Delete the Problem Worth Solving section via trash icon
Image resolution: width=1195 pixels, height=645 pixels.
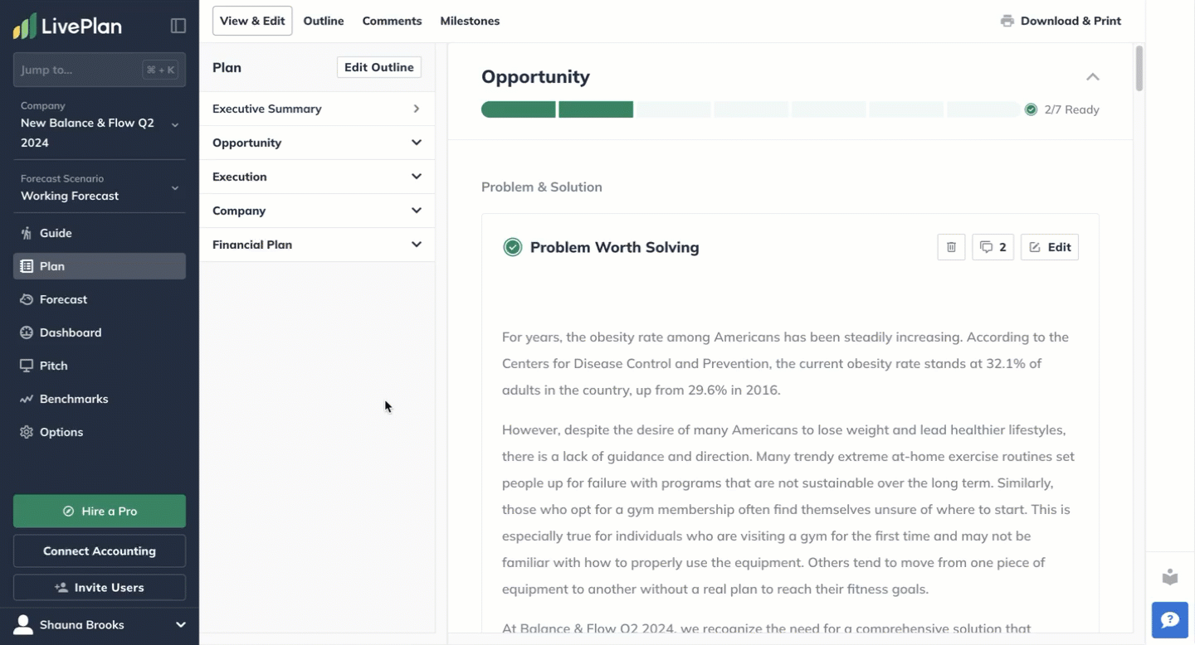951,247
